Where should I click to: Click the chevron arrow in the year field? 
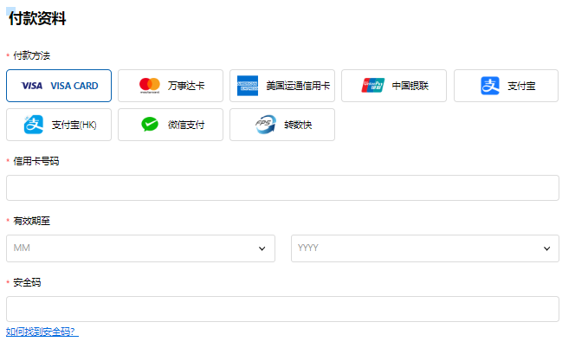pyautogui.click(x=546, y=248)
